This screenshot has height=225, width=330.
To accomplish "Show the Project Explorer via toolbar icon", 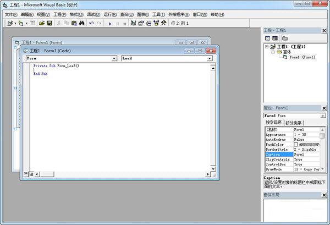I will tap(133, 23).
